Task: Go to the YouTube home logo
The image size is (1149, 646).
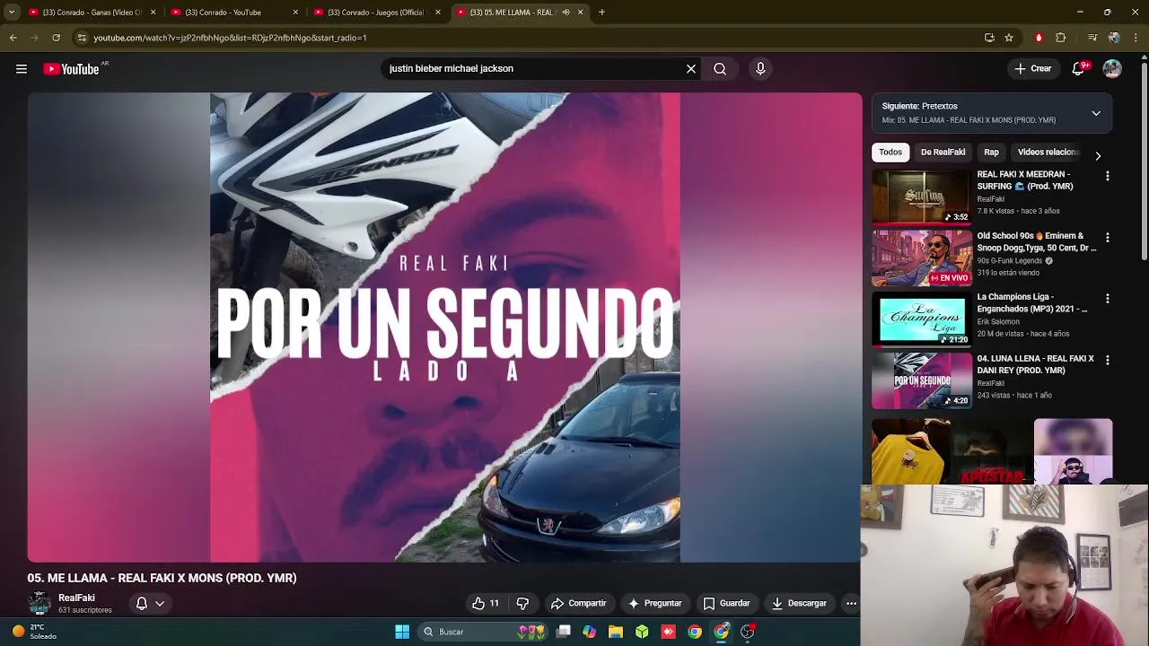Action: (71, 69)
